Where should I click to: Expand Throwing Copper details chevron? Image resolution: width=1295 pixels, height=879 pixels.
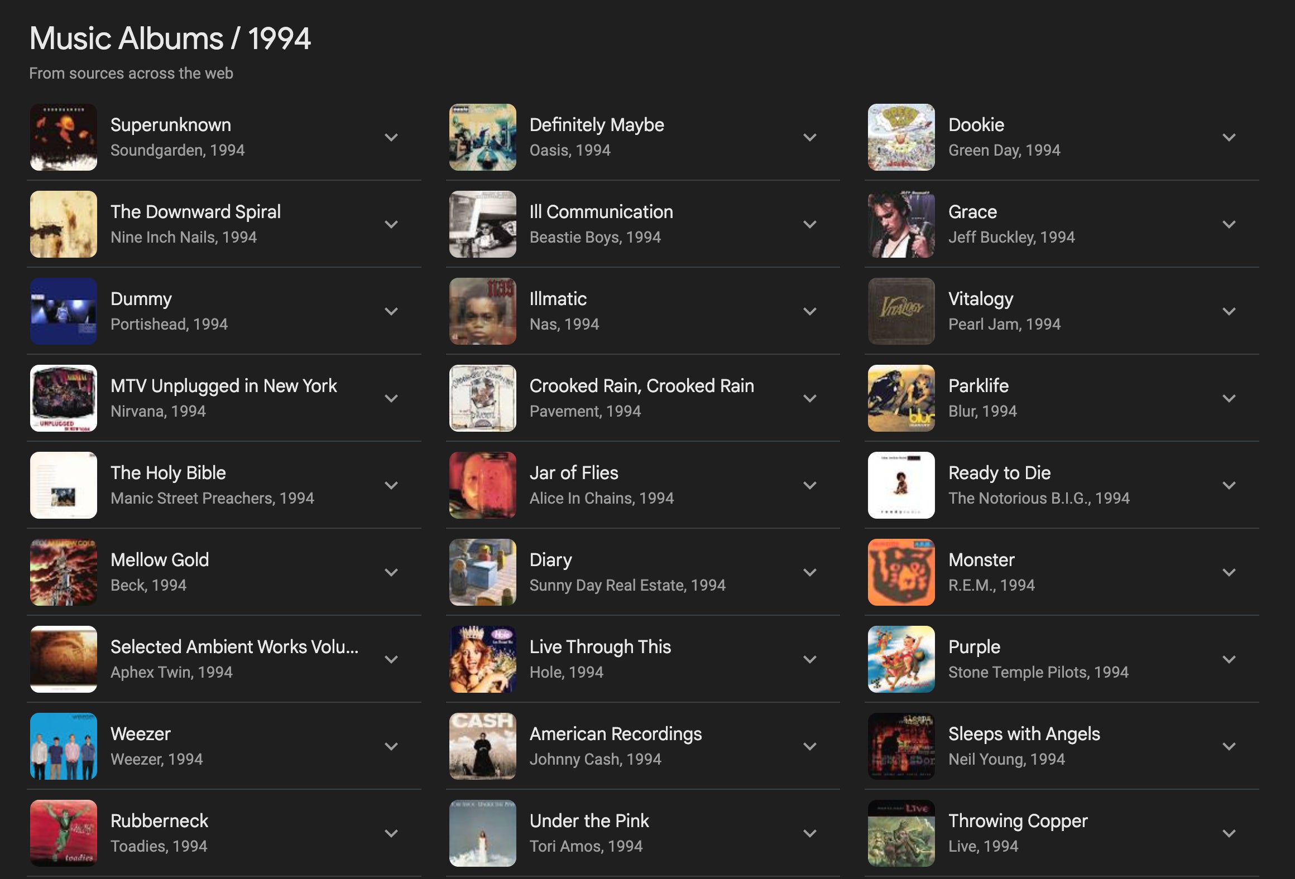[1229, 833]
